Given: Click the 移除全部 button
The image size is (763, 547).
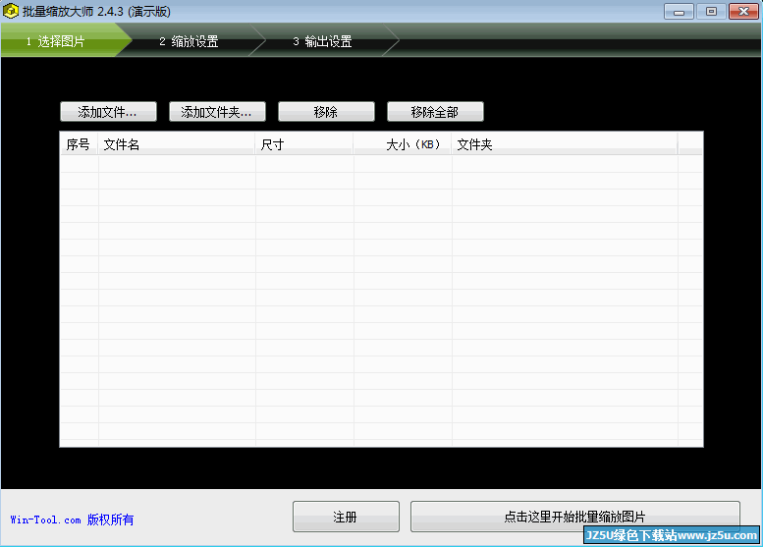Looking at the screenshot, I should 435,111.
